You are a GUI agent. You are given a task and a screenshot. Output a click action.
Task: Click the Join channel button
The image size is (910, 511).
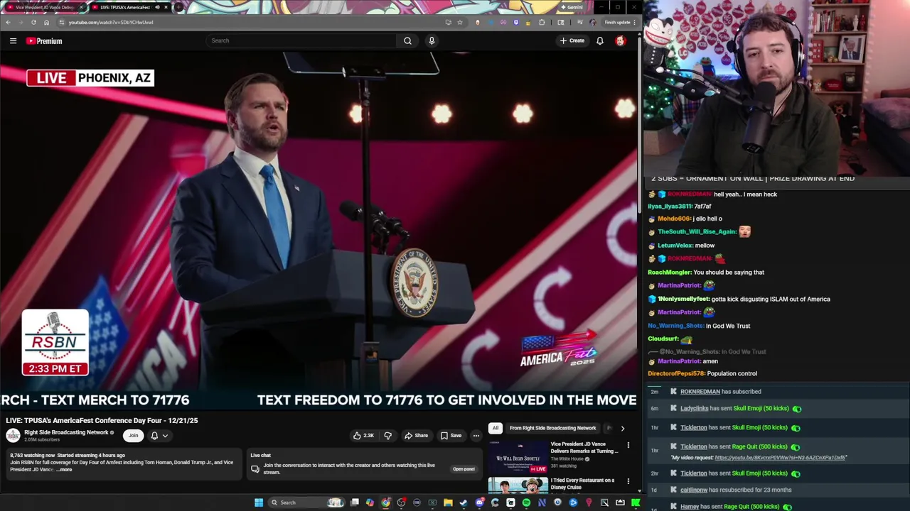pyautogui.click(x=133, y=436)
